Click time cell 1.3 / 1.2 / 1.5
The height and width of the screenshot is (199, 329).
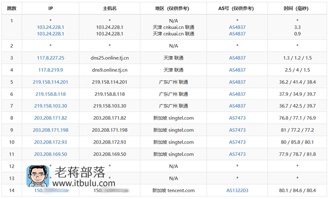(297, 58)
